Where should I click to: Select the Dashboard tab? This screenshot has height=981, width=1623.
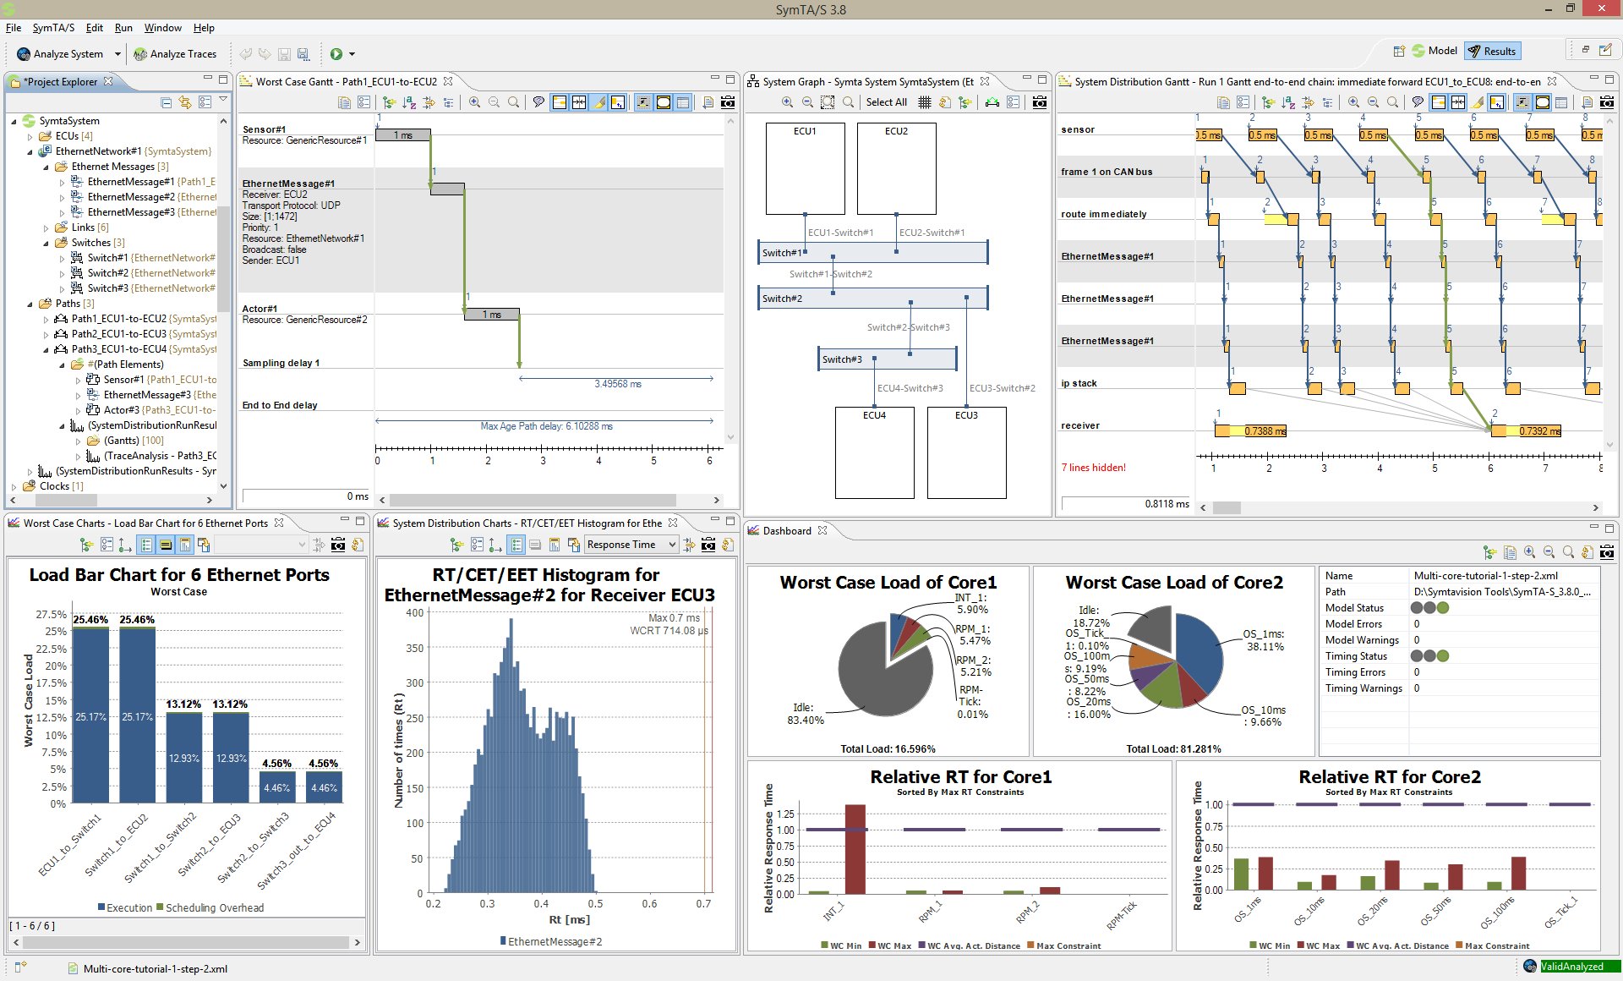[786, 530]
